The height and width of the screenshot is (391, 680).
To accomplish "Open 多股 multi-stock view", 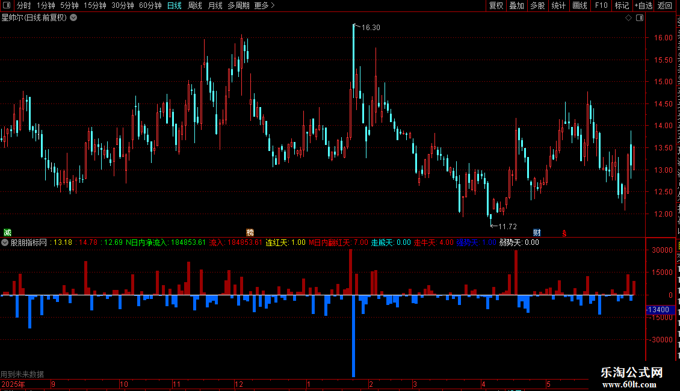I will pyautogui.click(x=537, y=5).
